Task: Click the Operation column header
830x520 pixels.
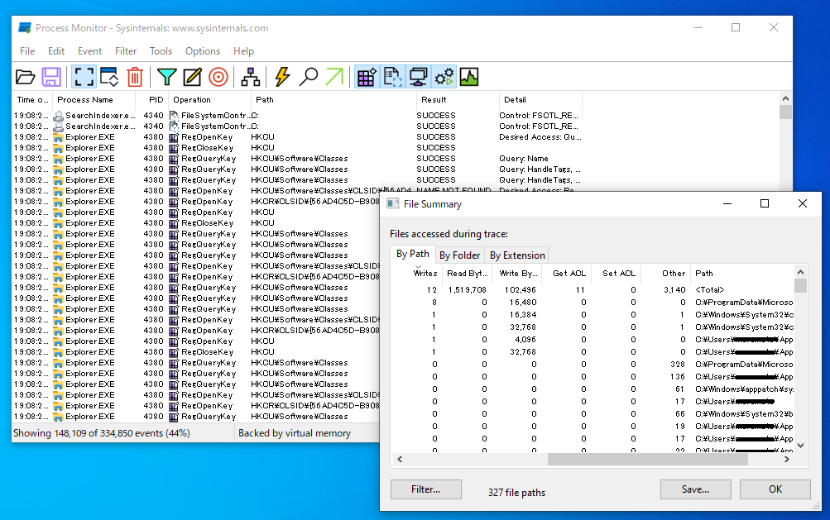Action: (x=209, y=99)
